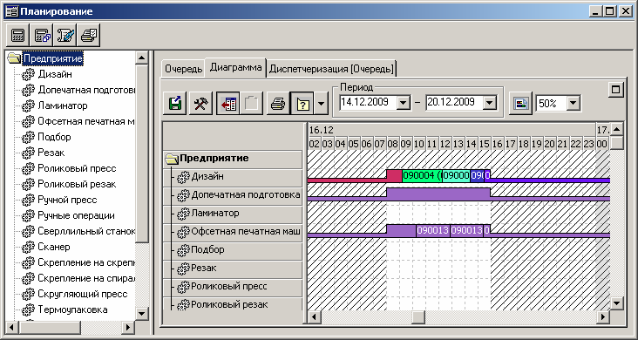The width and height of the screenshot is (638, 340).
Task: Select Ручные операции in left tree
Action: coord(76,215)
